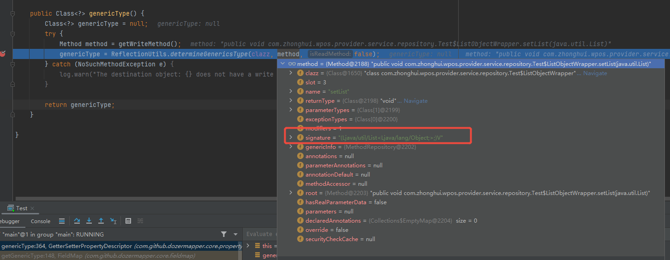
Task: Click the Run to Cursor icon
Action: [x=114, y=221]
